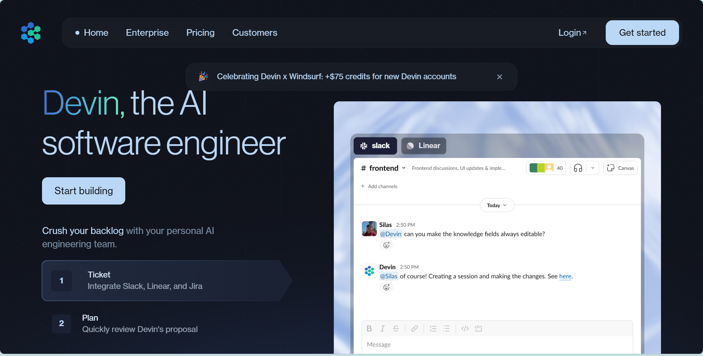
Task: Open the huddle options dropdown arrow
Action: pyautogui.click(x=593, y=168)
